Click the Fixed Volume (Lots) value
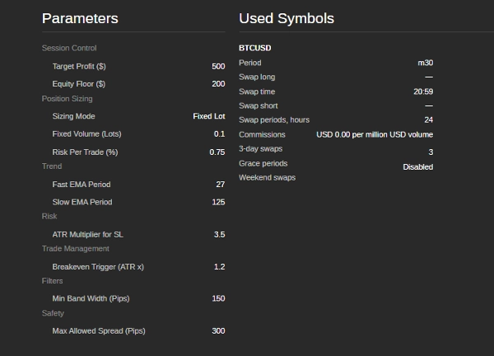The image size is (494, 356). click(x=219, y=133)
